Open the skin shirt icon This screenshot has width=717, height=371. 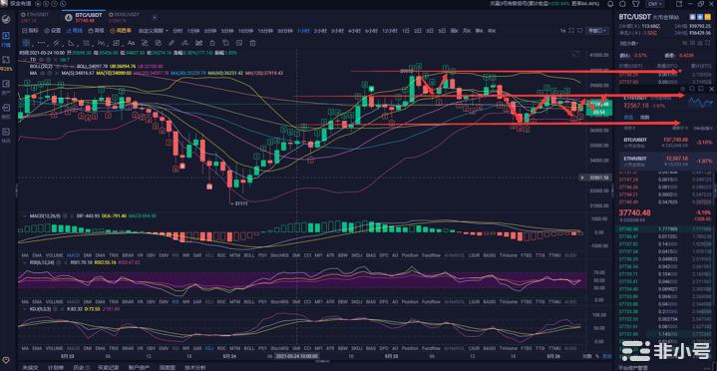point(635,4)
